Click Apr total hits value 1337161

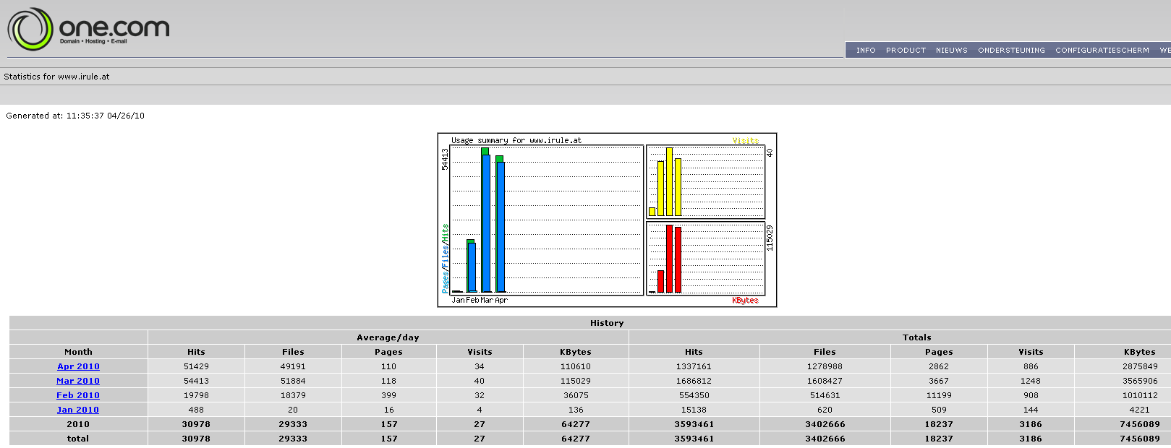[x=694, y=366]
